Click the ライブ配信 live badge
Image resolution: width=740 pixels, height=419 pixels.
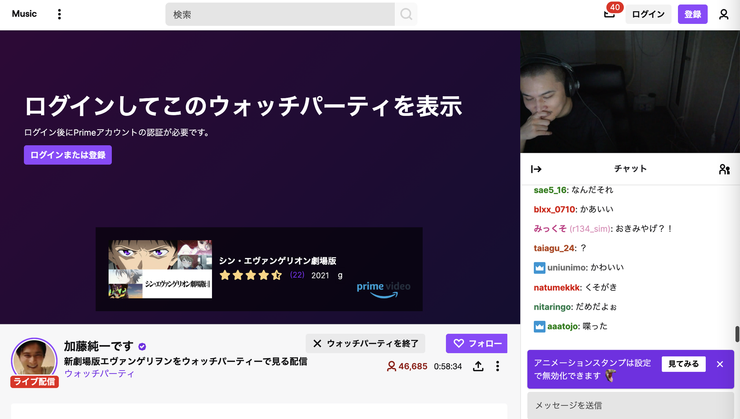pos(34,382)
